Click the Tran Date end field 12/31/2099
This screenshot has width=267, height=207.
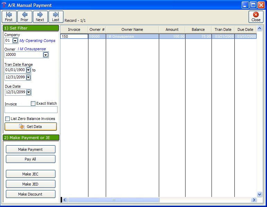(x=15, y=77)
